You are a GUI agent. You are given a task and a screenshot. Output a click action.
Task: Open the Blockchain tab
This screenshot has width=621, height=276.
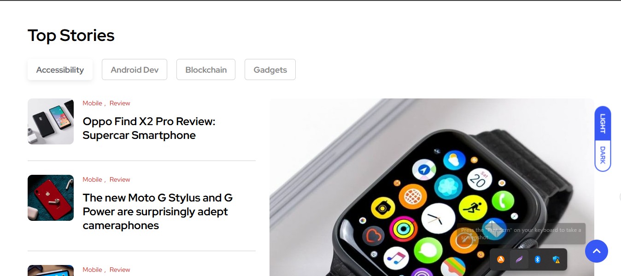click(206, 69)
